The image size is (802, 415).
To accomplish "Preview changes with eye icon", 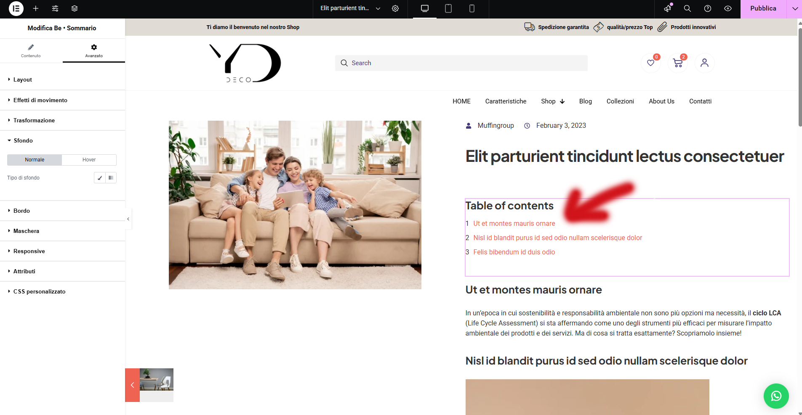I will click(728, 8).
